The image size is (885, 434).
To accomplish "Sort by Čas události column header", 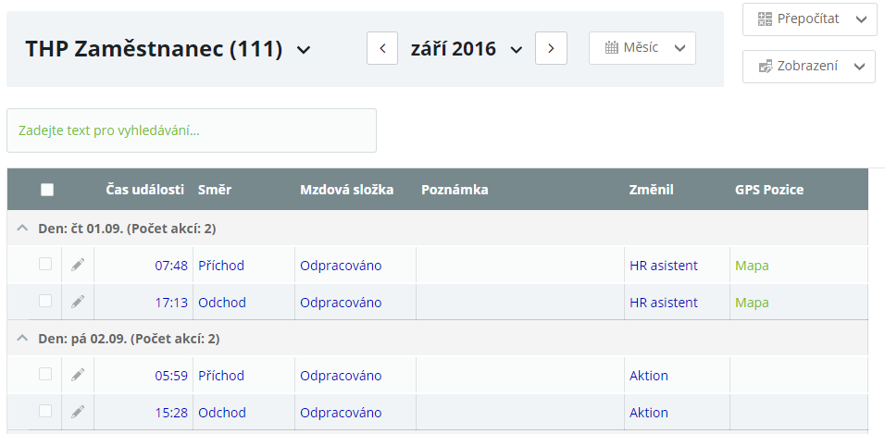I will pos(145,190).
